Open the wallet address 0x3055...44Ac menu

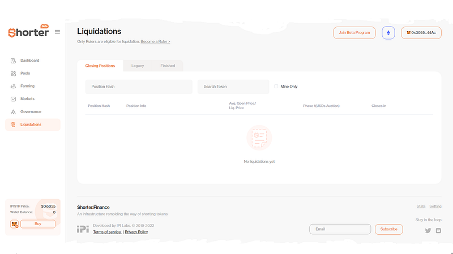(x=421, y=33)
